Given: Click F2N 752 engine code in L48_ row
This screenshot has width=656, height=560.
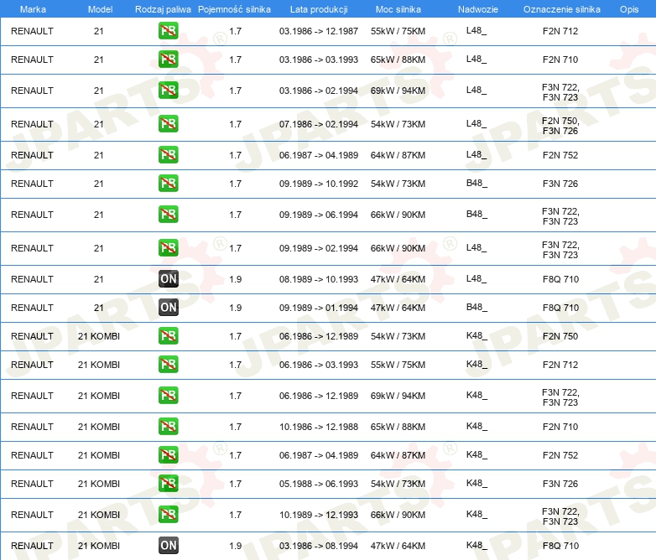Looking at the screenshot, I should 560,155.
